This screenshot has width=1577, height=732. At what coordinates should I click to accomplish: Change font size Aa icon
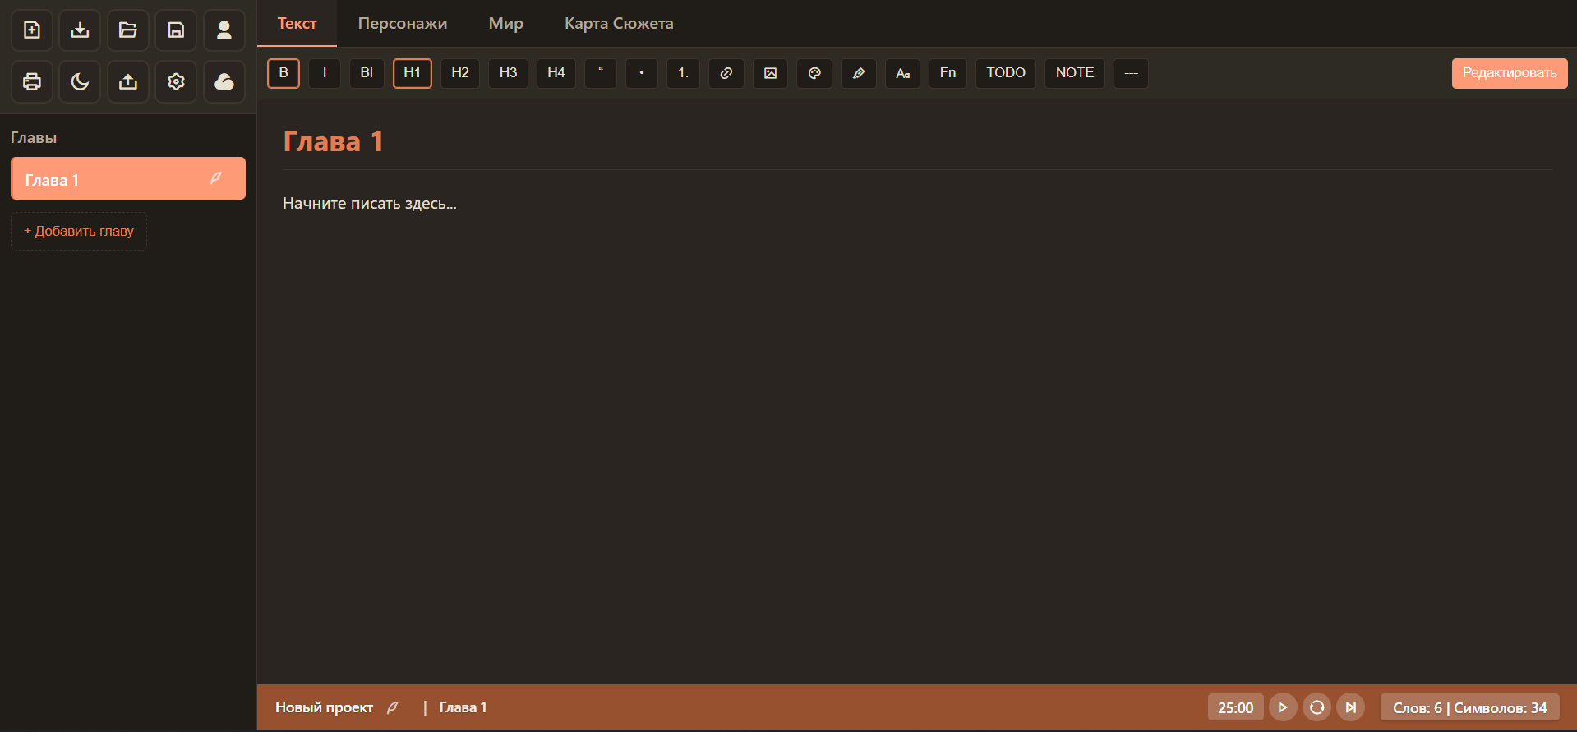coord(903,73)
